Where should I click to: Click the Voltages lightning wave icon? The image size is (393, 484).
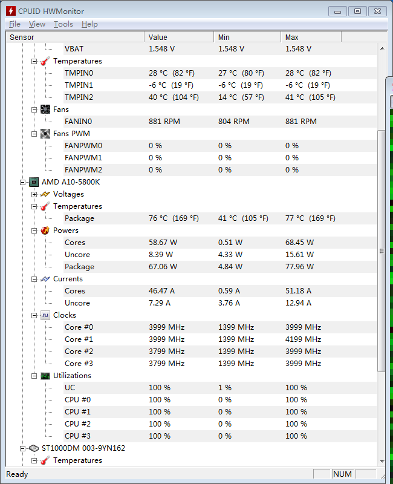pyautogui.click(x=45, y=194)
